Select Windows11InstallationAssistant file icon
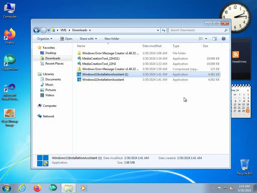 pyautogui.click(x=79, y=80)
